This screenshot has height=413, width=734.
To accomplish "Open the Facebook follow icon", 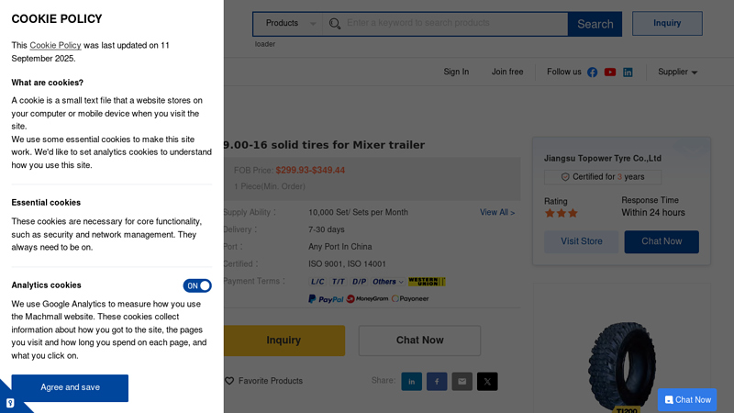I will [x=592, y=73].
